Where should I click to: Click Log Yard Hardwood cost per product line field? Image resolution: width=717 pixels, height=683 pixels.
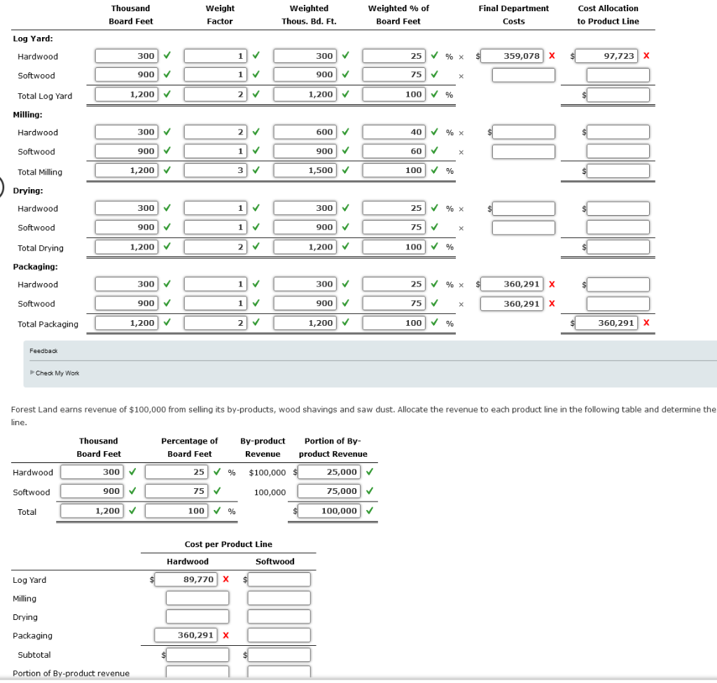tap(186, 579)
